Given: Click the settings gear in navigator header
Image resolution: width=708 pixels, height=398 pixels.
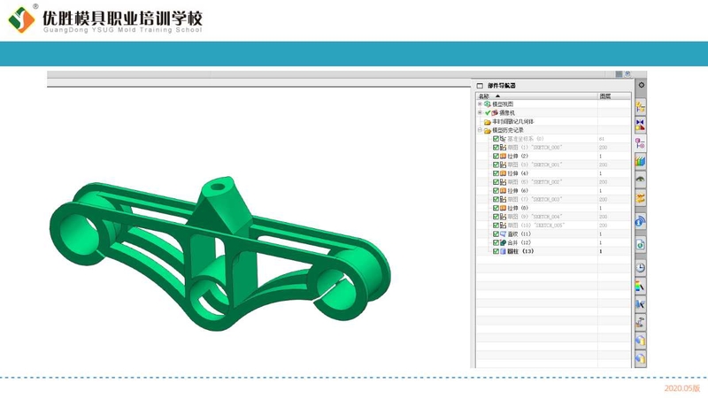Looking at the screenshot, I should [642, 86].
